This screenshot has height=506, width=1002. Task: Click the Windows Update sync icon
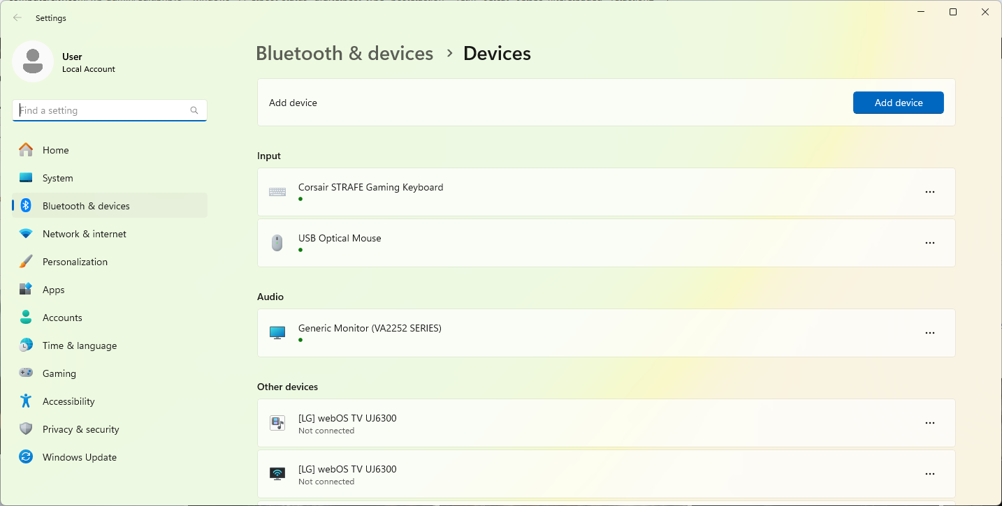[26, 457]
